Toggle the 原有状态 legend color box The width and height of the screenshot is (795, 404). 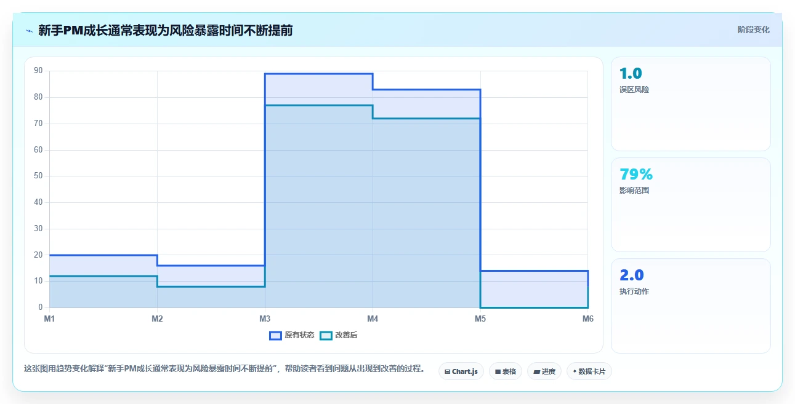coord(275,335)
